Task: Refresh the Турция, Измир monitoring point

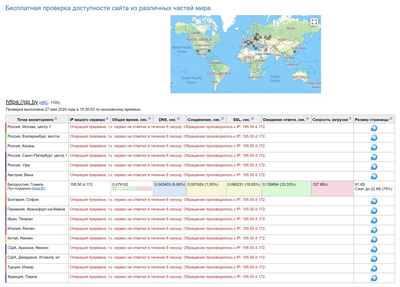Action: 374,268
